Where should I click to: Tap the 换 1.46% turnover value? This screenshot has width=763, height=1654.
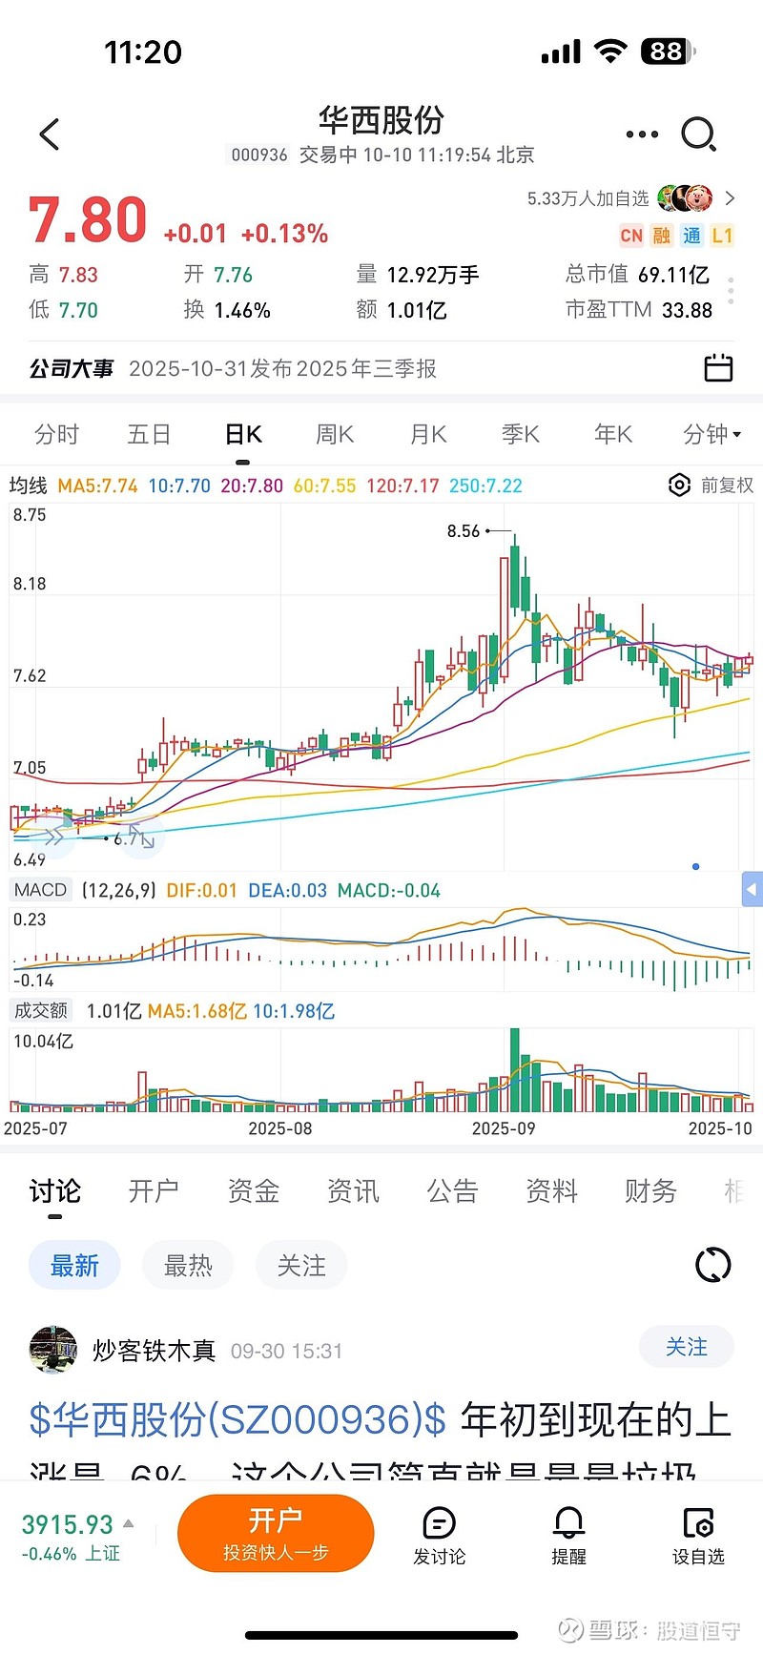227,310
